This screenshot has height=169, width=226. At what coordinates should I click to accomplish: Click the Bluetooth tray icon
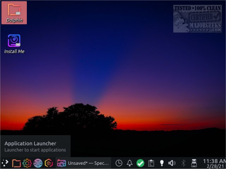point(183,163)
